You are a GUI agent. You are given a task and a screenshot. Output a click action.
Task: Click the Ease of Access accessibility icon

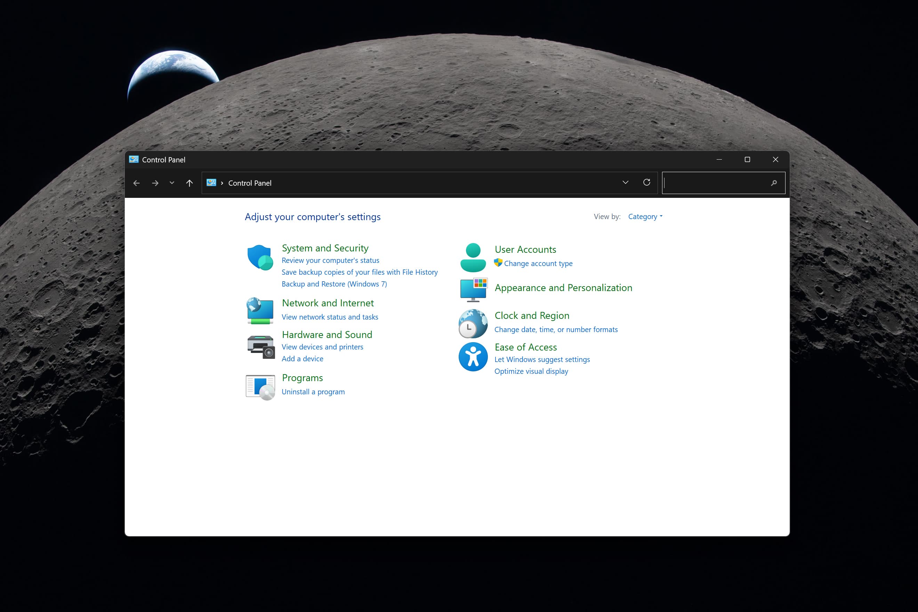(473, 357)
